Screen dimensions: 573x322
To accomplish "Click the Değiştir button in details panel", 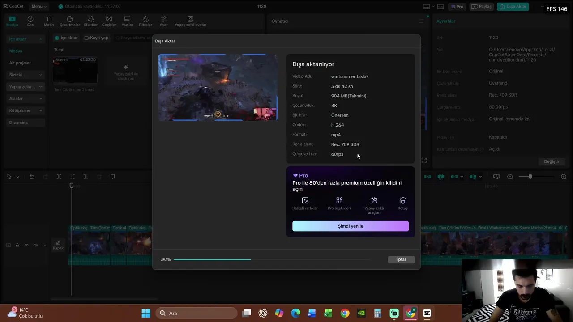I will coord(551,161).
